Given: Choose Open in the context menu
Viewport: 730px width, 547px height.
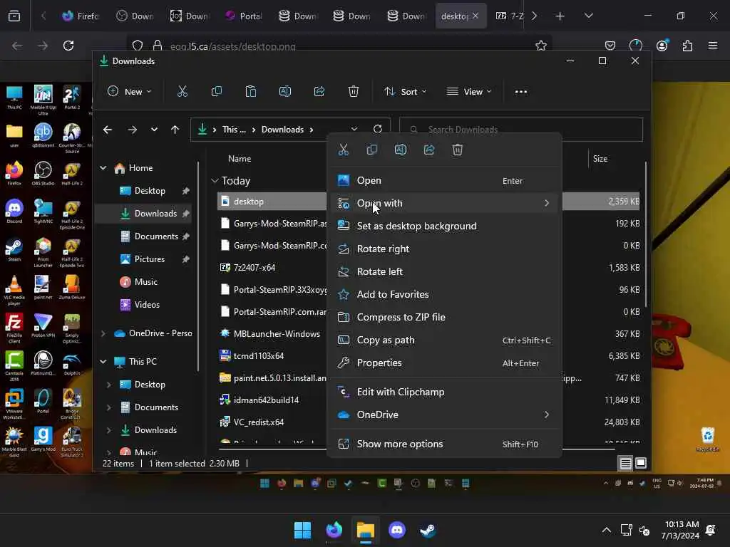Looking at the screenshot, I should (445, 180).
